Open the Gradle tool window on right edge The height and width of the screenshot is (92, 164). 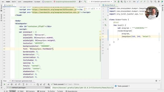pos(163,8)
